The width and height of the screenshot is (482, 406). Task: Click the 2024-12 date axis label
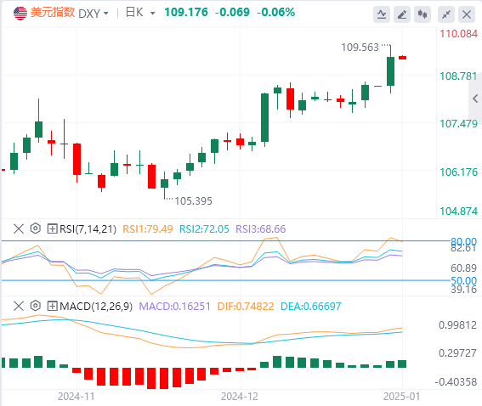coord(240,397)
